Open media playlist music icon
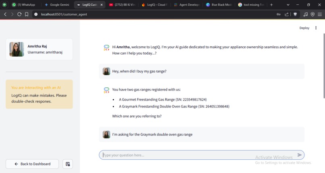The width and height of the screenshot is (325, 173). 305,14
